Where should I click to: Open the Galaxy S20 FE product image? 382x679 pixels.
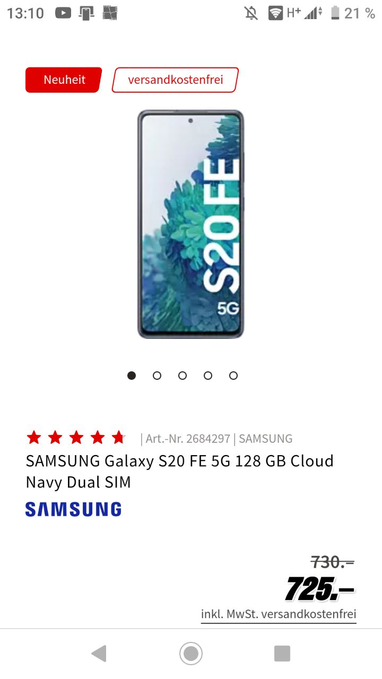point(190,224)
